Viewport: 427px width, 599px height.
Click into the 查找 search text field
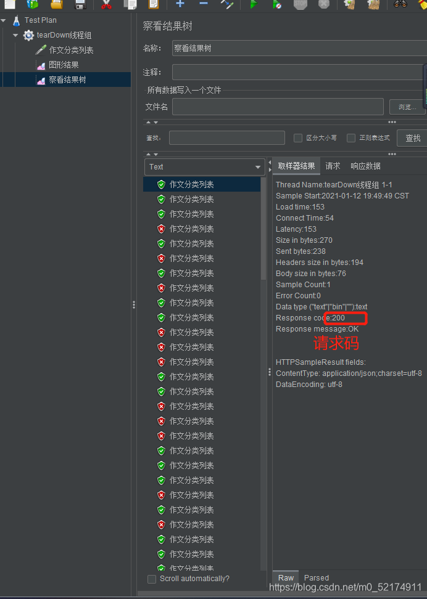point(227,138)
